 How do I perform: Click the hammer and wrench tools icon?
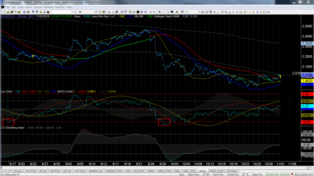tap(177, 12)
